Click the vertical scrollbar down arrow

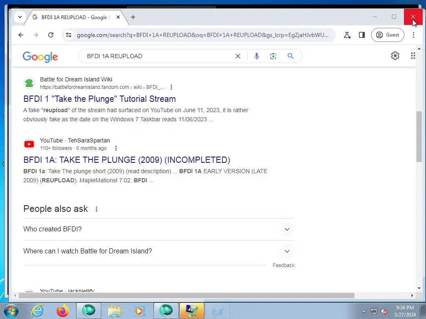(x=419, y=288)
